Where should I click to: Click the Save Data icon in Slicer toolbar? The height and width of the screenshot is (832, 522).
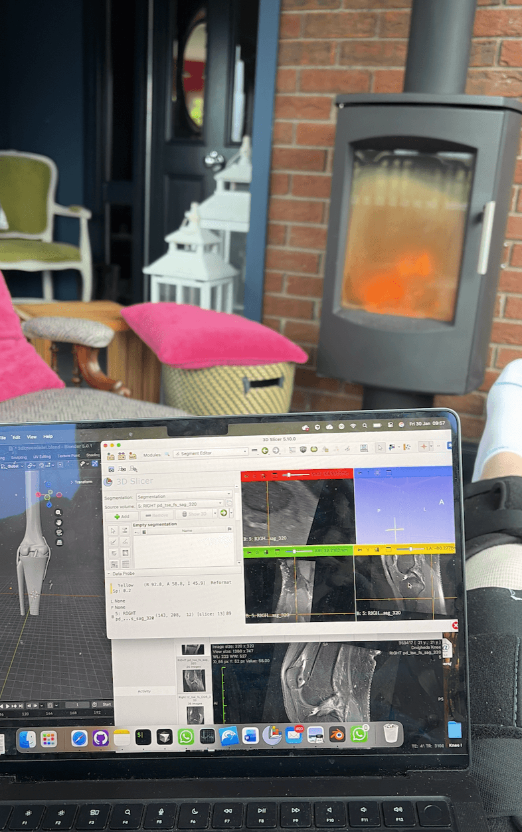pos(131,456)
